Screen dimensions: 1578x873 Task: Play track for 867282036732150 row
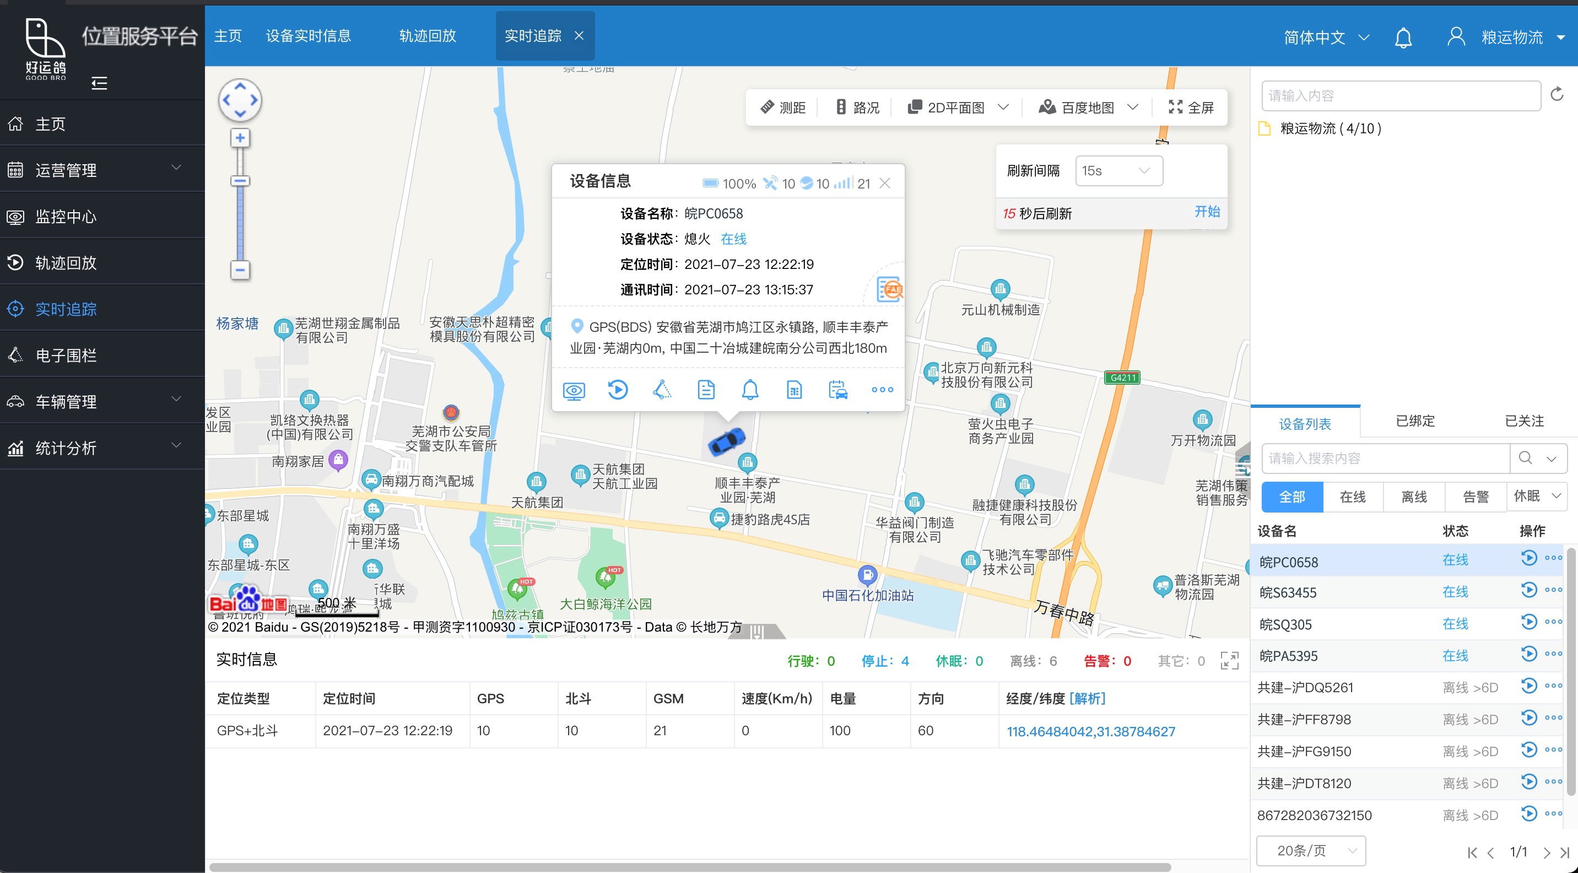[1528, 813]
